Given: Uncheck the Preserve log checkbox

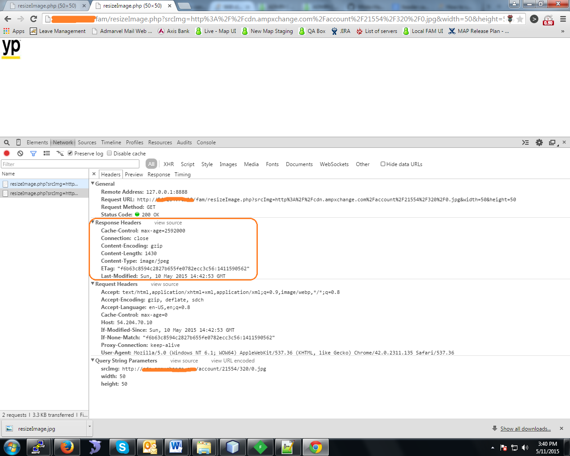Looking at the screenshot, I should coord(70,153).
